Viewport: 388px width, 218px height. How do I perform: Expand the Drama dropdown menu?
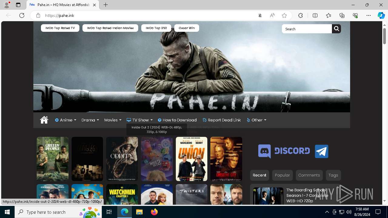click(90, 120)
